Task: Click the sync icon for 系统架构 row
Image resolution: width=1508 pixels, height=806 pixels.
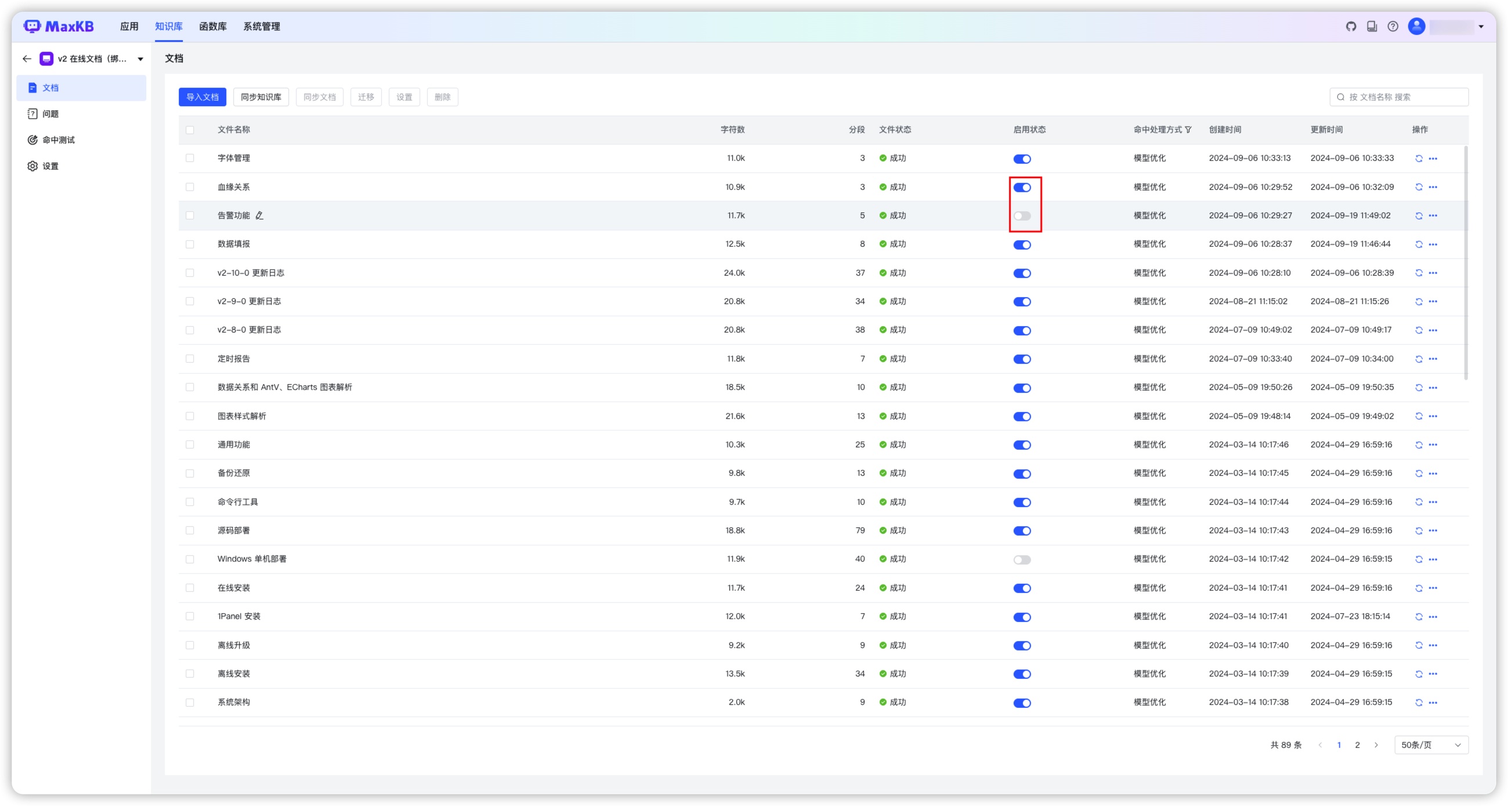Action: [1419, 702]
